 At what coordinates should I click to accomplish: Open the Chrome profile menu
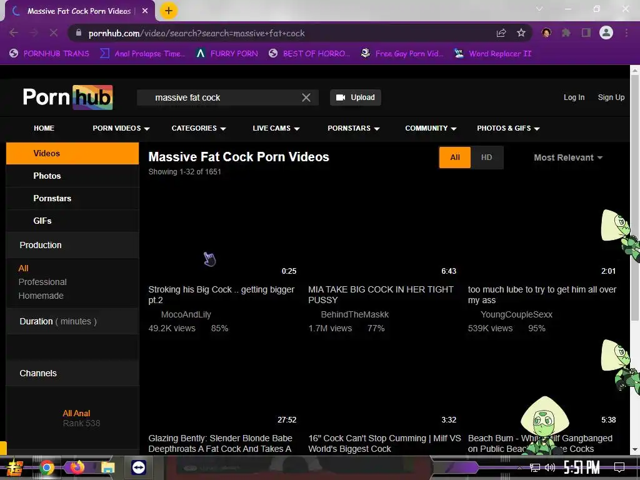(x=606, y=32)
